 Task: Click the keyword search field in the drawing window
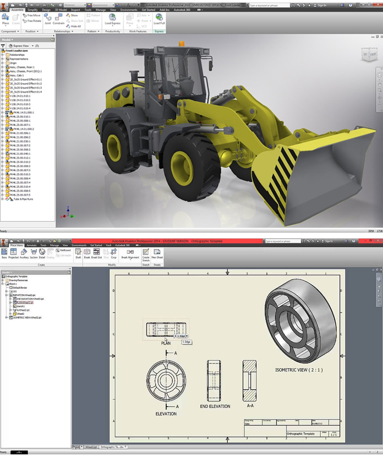pos(283,241)
